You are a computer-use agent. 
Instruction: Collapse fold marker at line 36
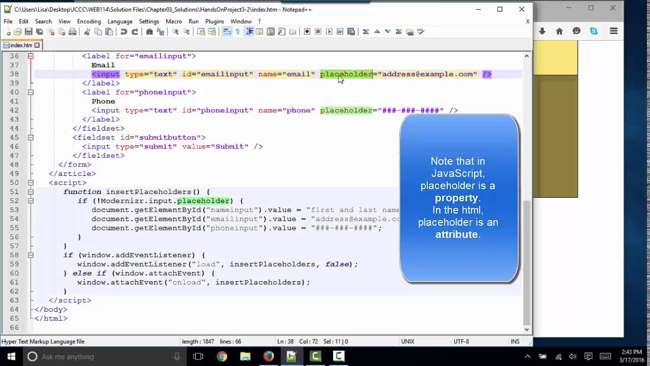31,56
